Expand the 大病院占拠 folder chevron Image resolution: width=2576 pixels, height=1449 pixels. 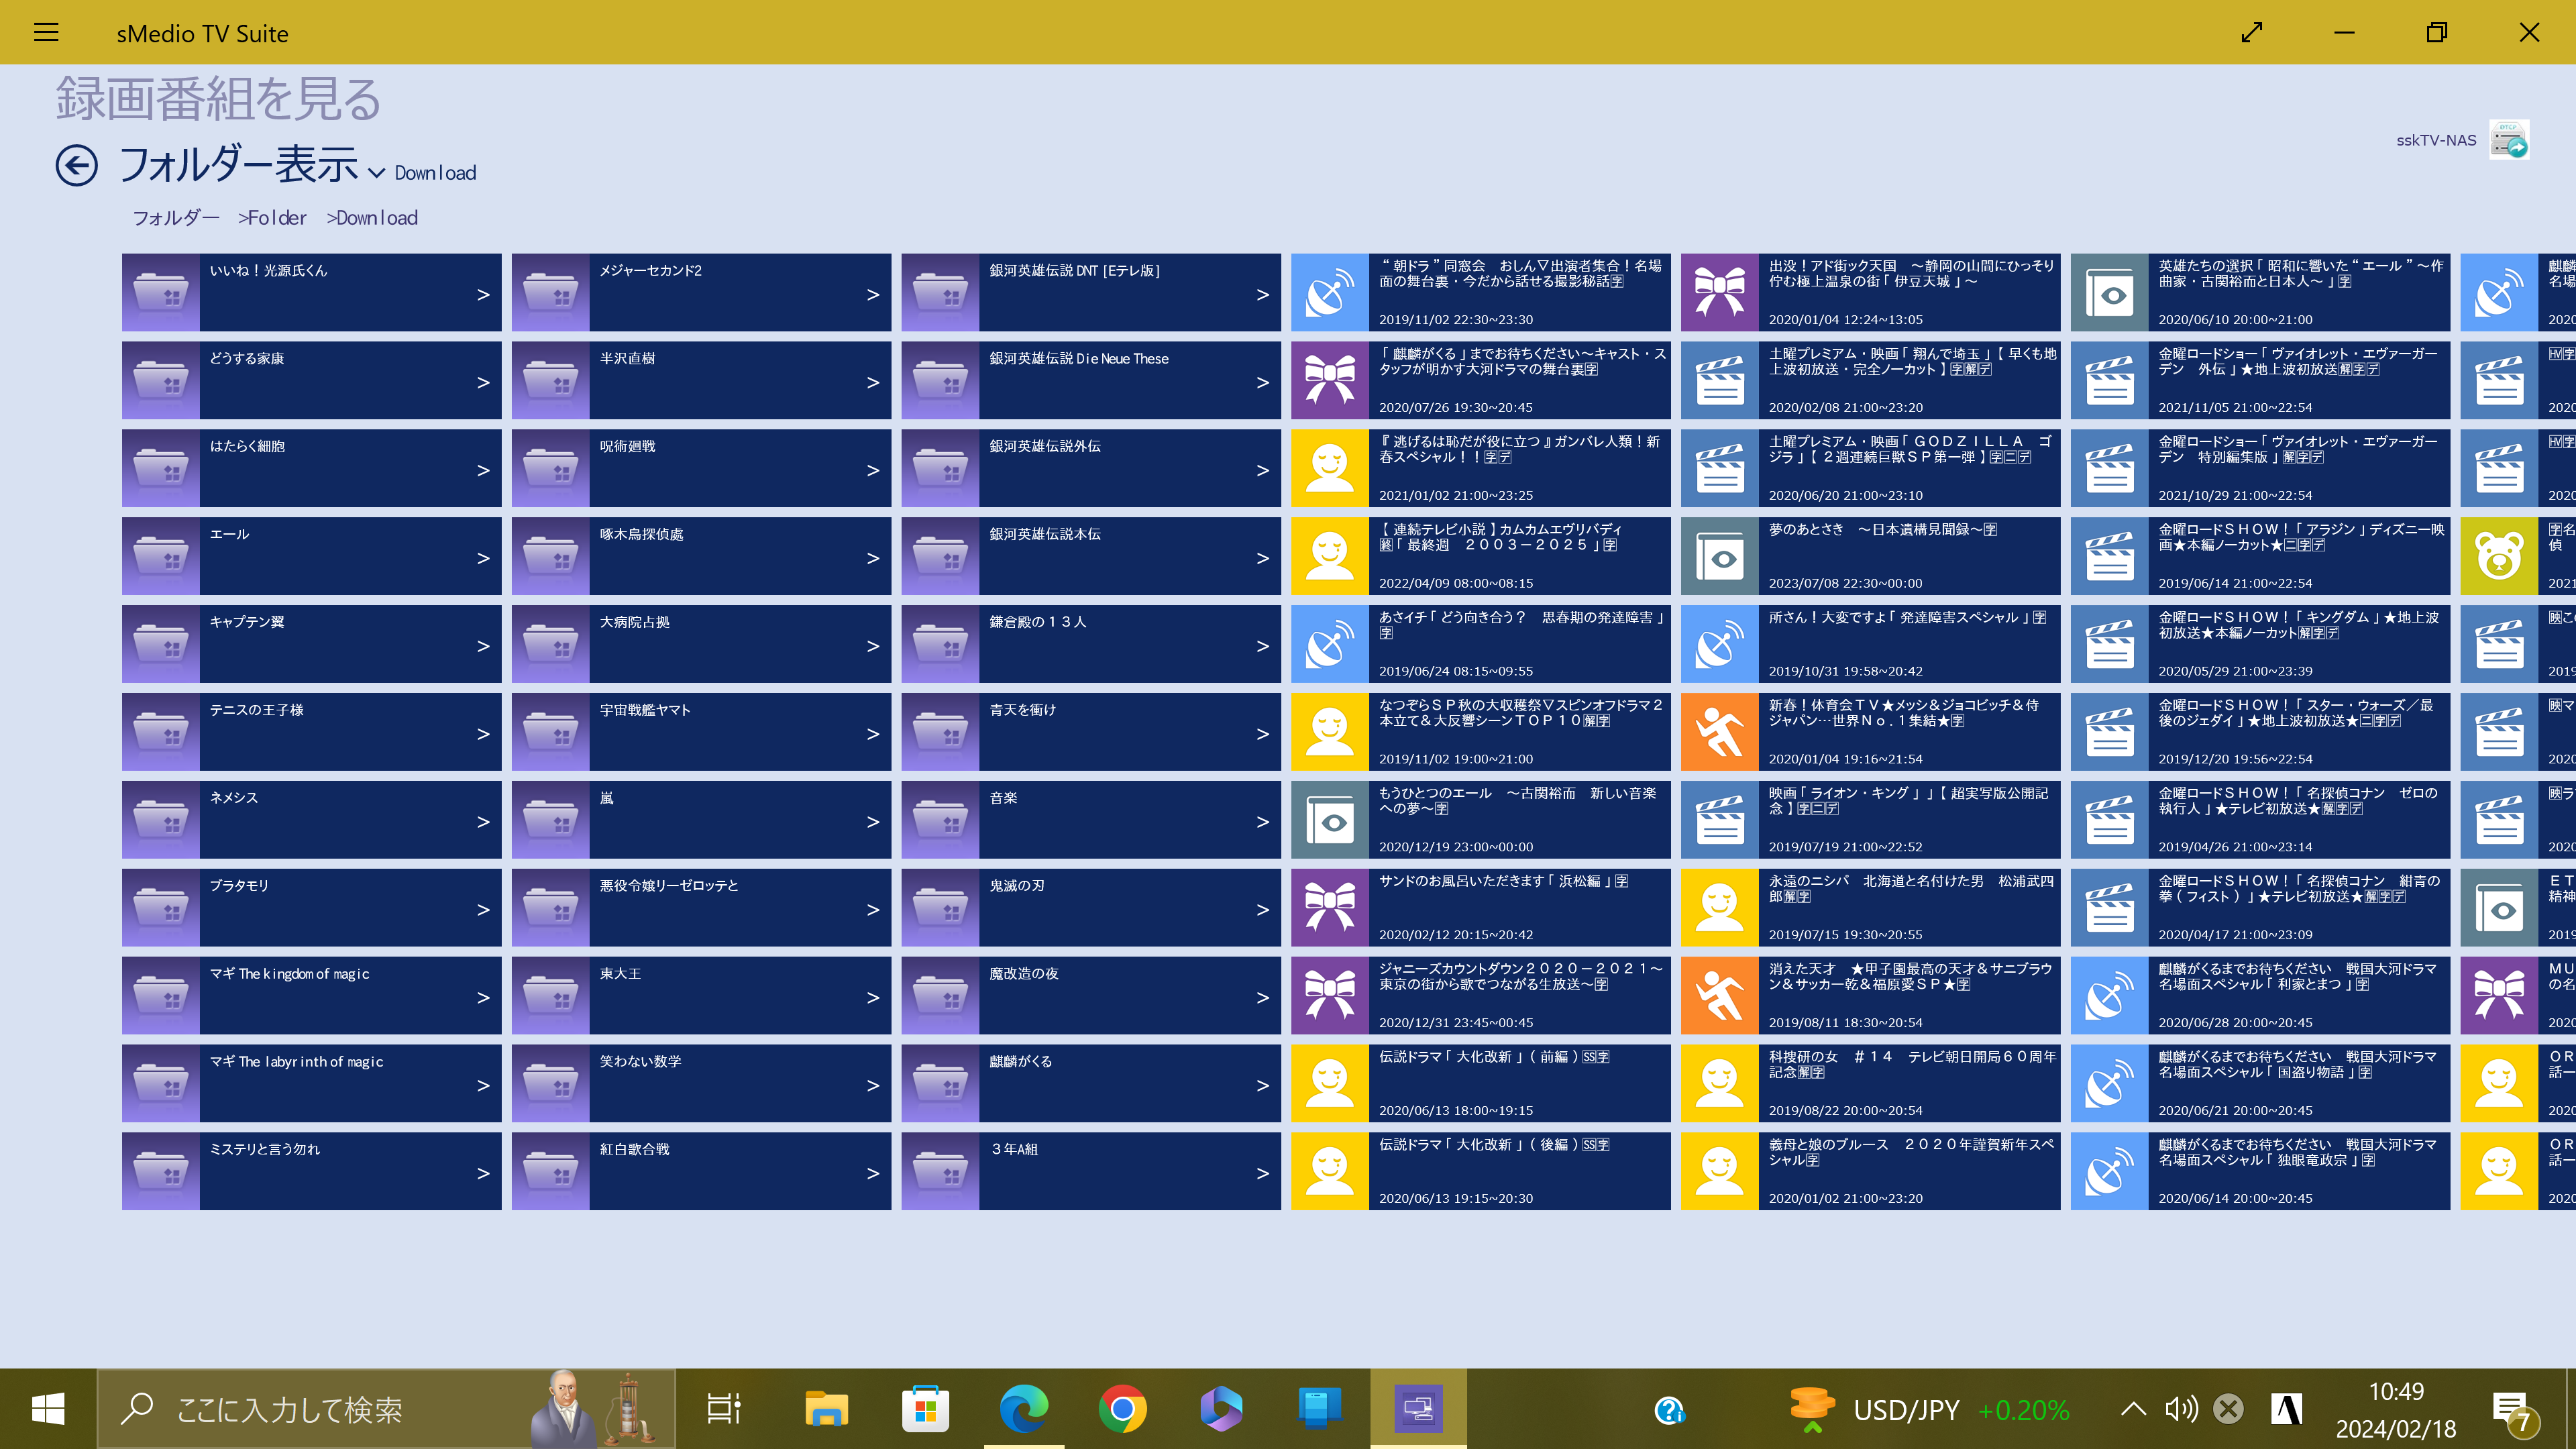873,646
